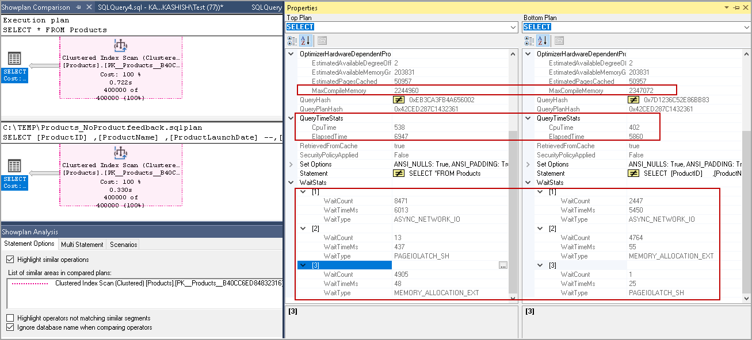
Task: Open the Top Plan SELECT dropdown
Action: [513, 27]
